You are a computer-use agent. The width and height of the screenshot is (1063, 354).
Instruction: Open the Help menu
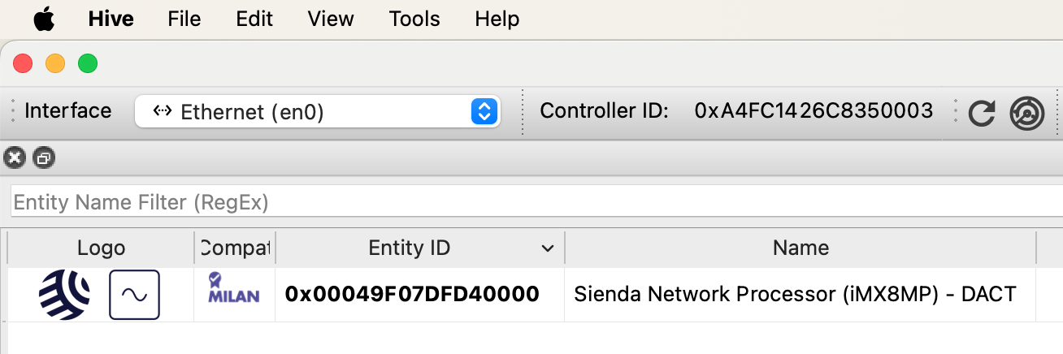click(x=497, y=19)
